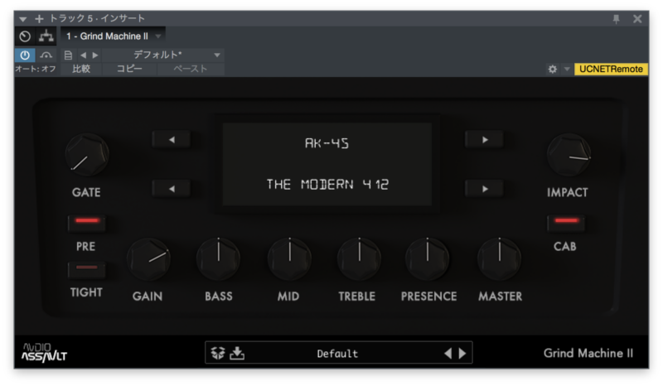Click the PRESENCE knob
The height and width of the screenshot is (386, 663).
(427, 258)
